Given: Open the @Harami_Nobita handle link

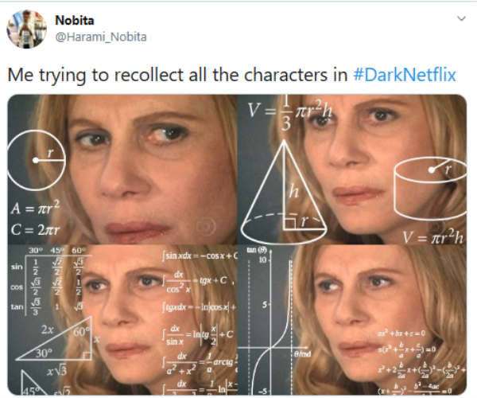Looking at the screenshot, I should 100,37.
